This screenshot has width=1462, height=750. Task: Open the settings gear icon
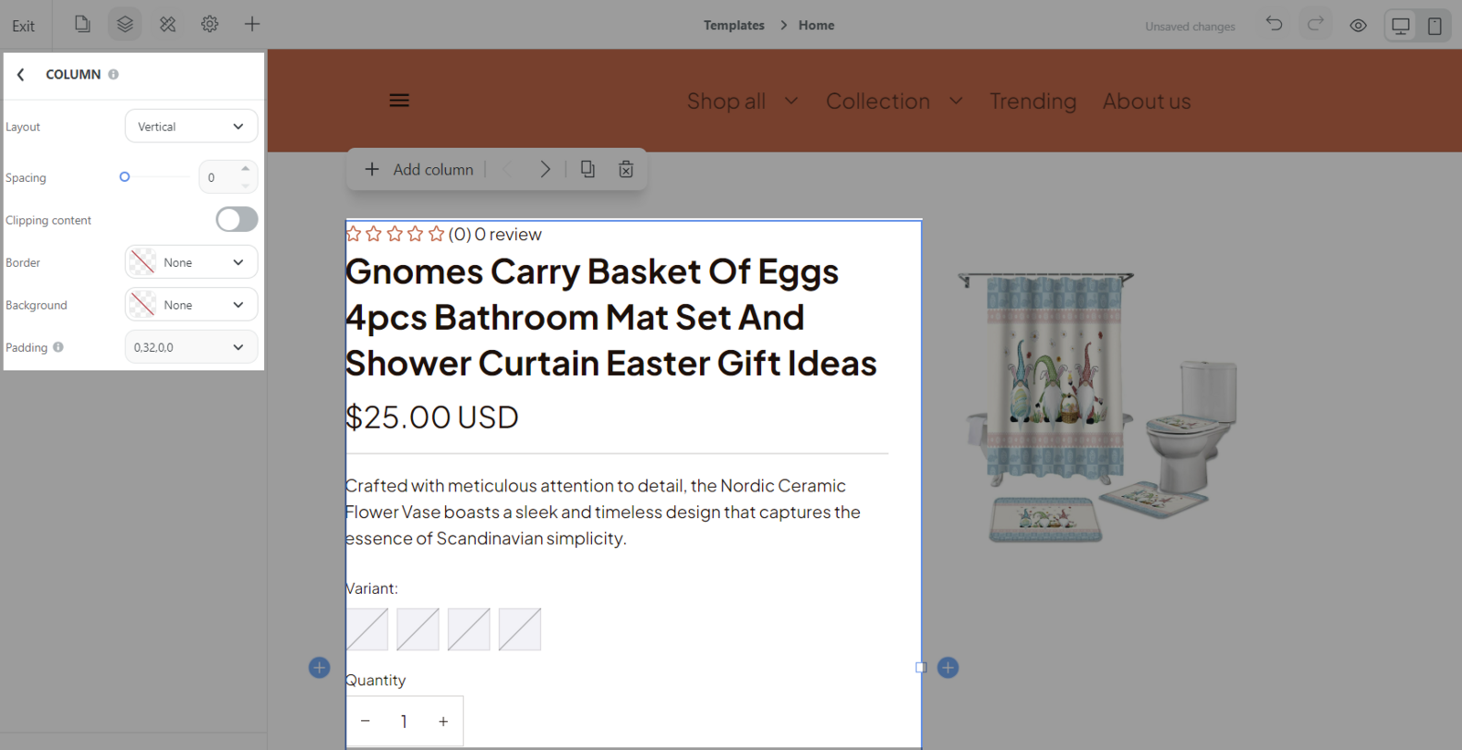tap(210, 24)
